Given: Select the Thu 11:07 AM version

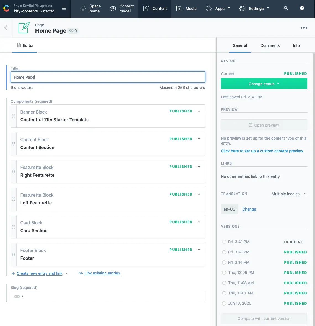Looking at the screenshot, I should (224, 293).
